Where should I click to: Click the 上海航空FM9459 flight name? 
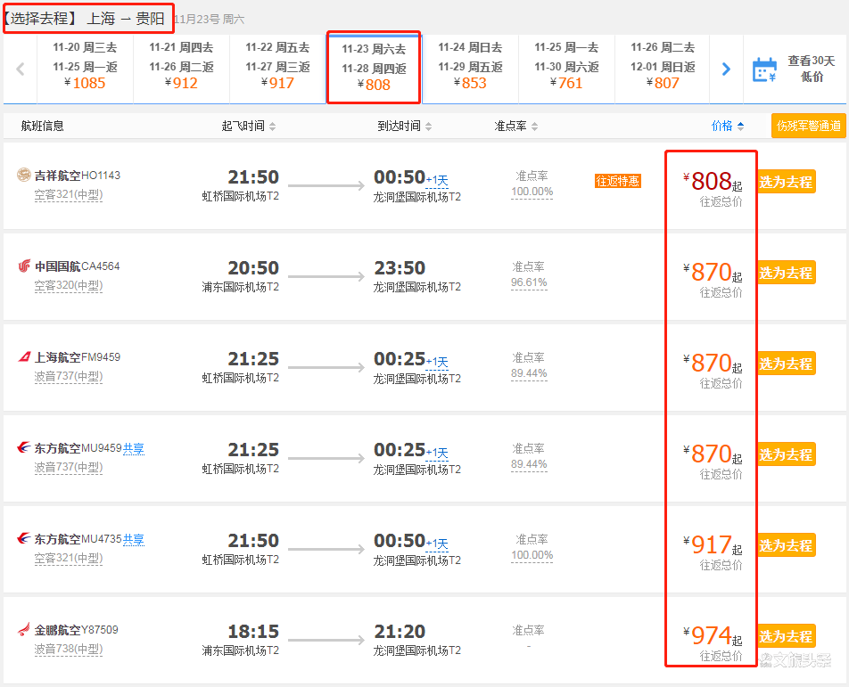pyautogui.click(x=78, y=357)
